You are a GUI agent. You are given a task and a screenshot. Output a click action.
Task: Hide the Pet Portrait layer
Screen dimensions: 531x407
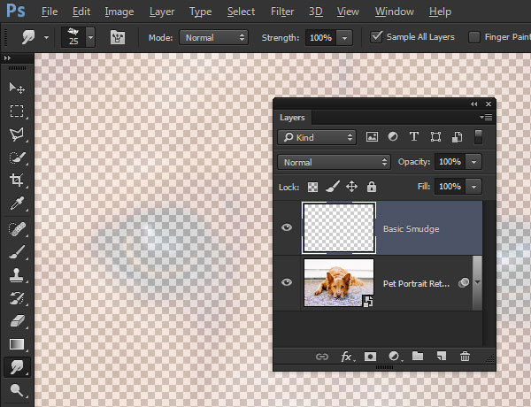[x=287, y=282]
